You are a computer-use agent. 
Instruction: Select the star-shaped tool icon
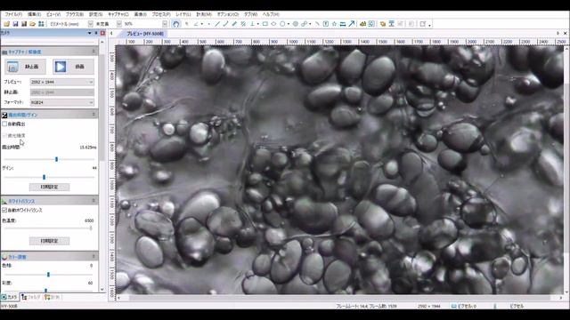[335, 24]
